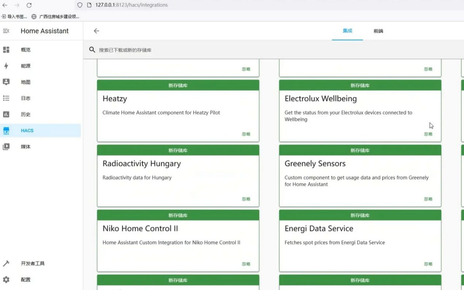Screen dimensions: 464x290
Task: Click the Home Assistant sidebar title
Action: coord(45,31)
